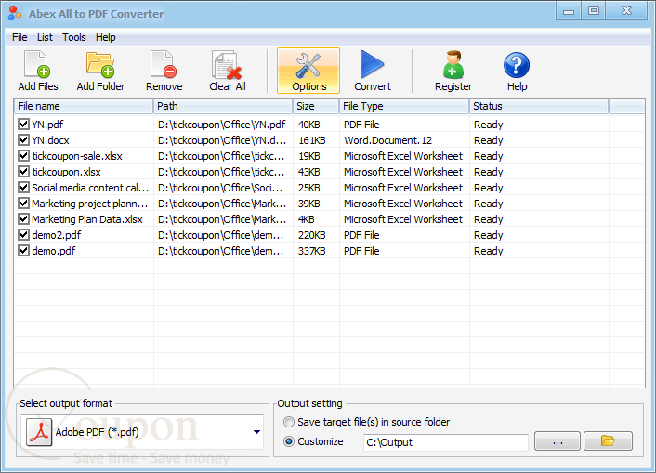Click the C:\Output path input field

(446, 442)
